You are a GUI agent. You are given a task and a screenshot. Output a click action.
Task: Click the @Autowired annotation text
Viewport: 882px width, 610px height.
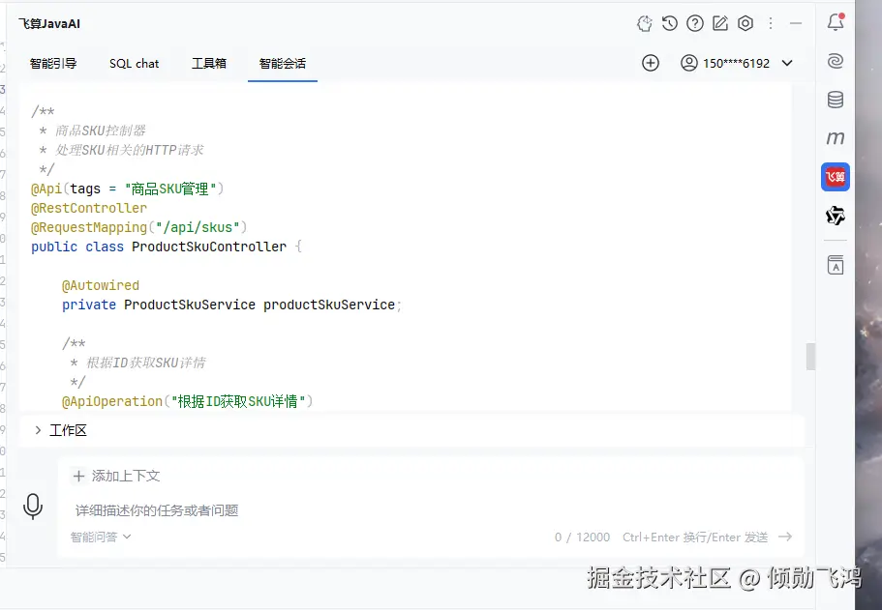pyautogui.click(x=101, y=285)
